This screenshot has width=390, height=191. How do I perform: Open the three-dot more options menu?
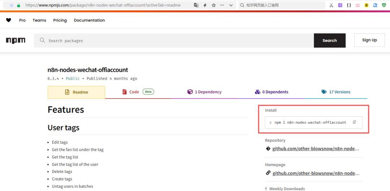[x=222, y=5]
